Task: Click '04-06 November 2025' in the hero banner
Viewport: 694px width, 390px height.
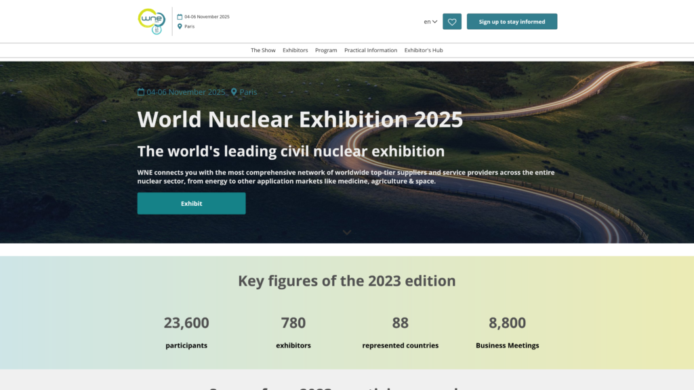Action: pyautogui.click(x=186, y=92)
